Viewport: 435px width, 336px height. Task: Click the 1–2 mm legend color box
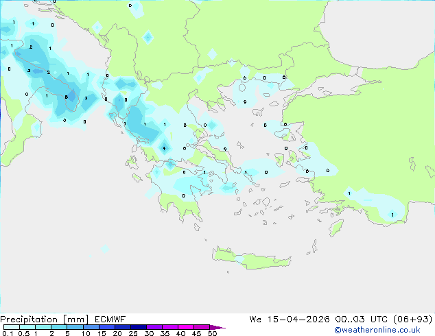(x=43, y=327)
